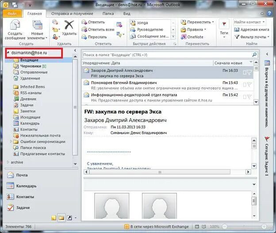Open the Теги flag menu

pyautogui.click(x=224, y=29)
